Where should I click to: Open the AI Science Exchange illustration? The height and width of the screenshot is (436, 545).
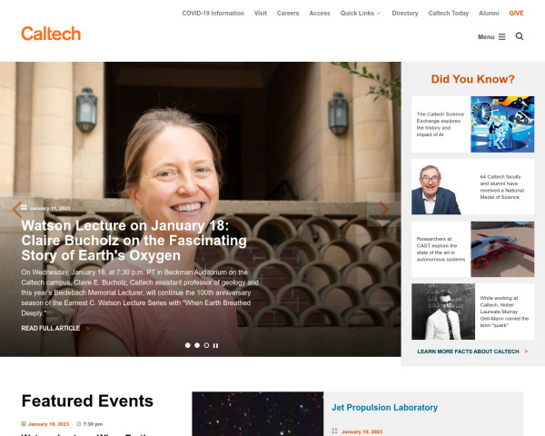502,124
